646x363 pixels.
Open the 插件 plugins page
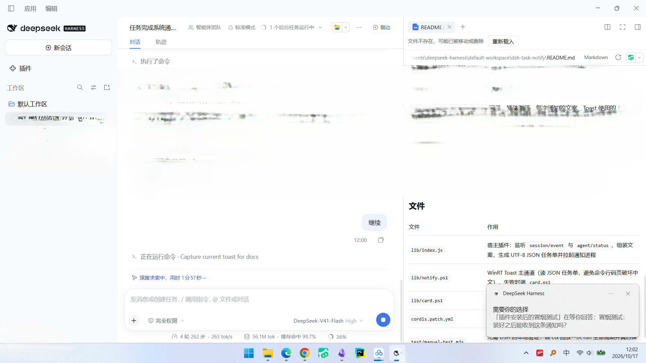click(21, 68)
